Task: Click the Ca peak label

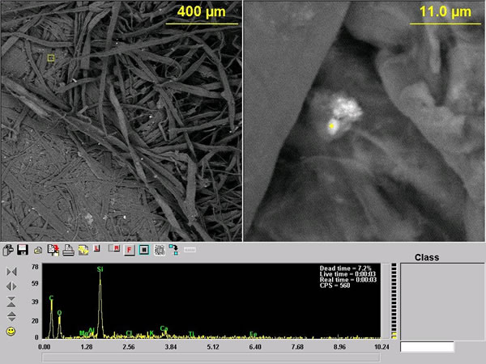Action: click(x=164, y=328)
